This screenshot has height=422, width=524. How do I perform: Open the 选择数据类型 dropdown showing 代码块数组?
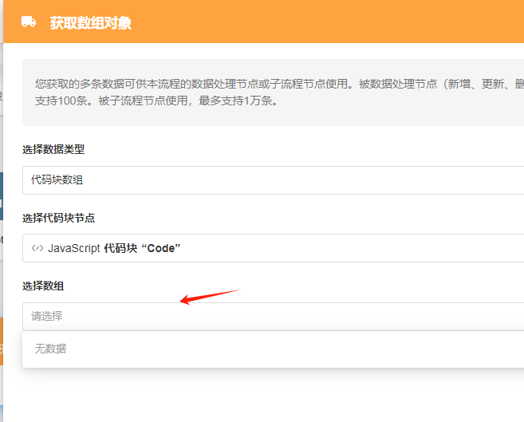point(273,180)
